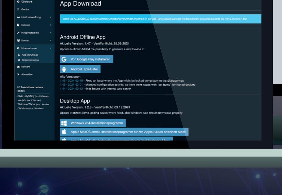Click the Apple logo on arm64 button
This screenshot has width=282, height=195.
(x=64, y=132)
